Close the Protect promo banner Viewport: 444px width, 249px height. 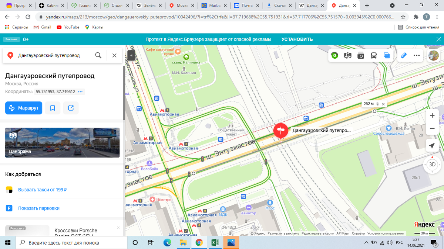click(x=438, y=39)
